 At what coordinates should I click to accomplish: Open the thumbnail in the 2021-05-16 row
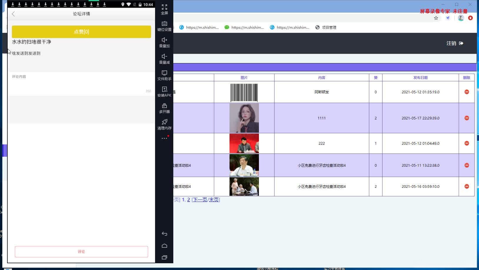pos(244,186)
